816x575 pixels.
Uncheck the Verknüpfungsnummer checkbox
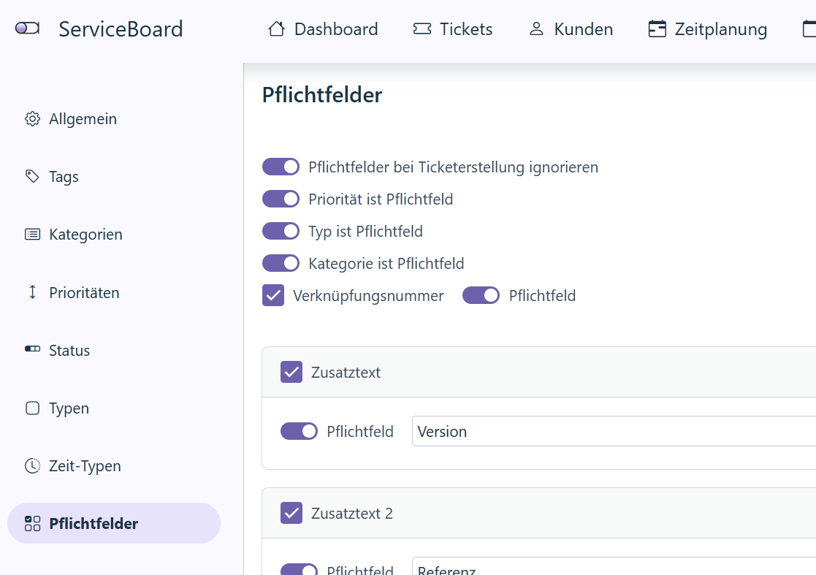273,296
